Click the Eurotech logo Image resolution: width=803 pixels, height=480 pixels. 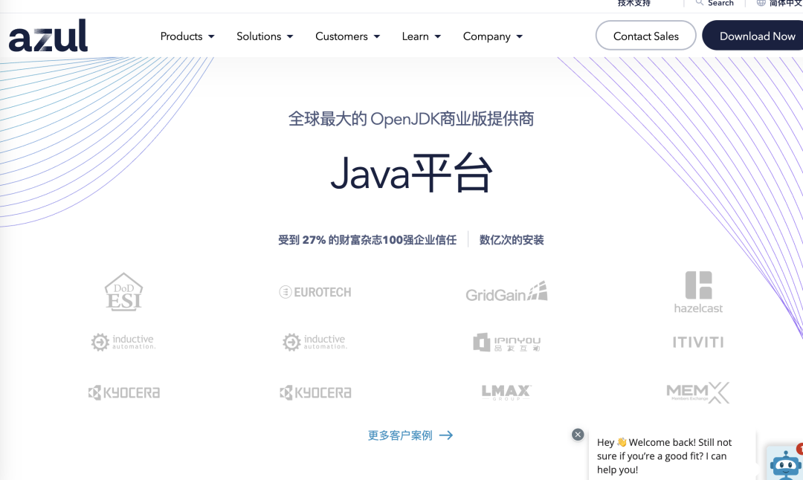[315, 292]
